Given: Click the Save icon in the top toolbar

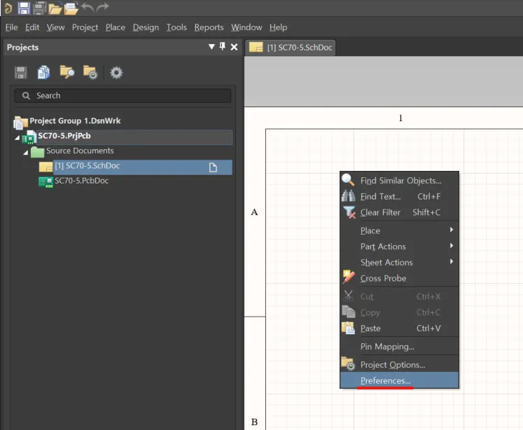Looking at the screenshot, I should click(24, 8).
